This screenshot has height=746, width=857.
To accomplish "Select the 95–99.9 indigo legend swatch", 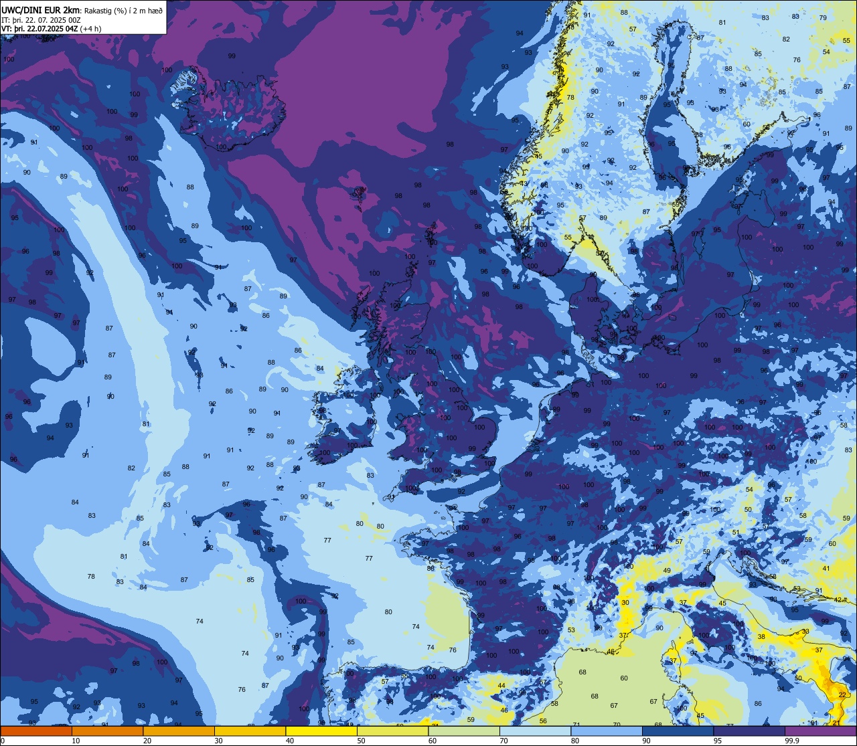I will click(749, 731).
